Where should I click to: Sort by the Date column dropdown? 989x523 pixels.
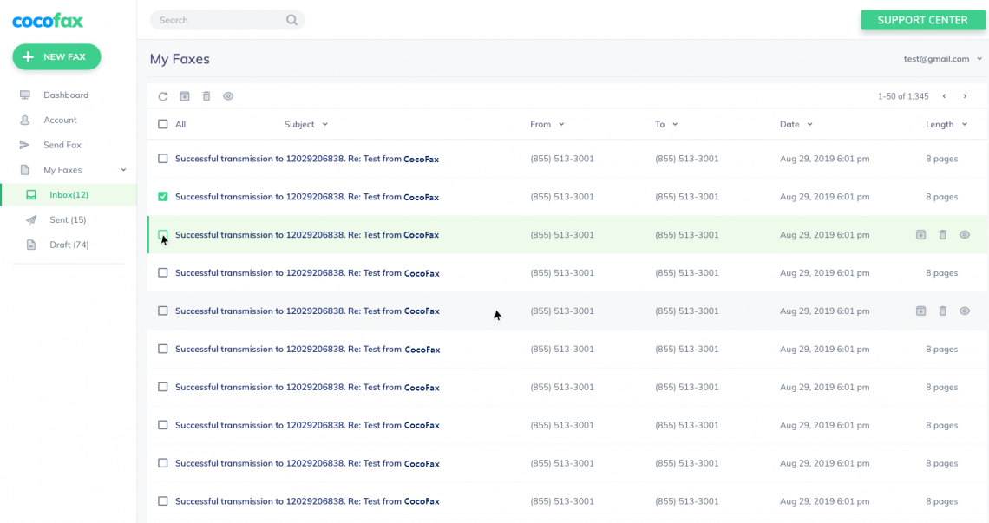(796, 124)
